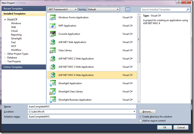Viewport: 194px width, 134px height.
Task: Click the Silverlight Class Library template icon
Action: (x=52, y=91)
